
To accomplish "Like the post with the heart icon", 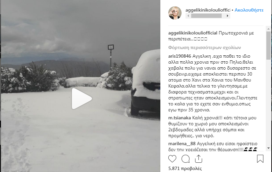I will [x=172, y=159].
